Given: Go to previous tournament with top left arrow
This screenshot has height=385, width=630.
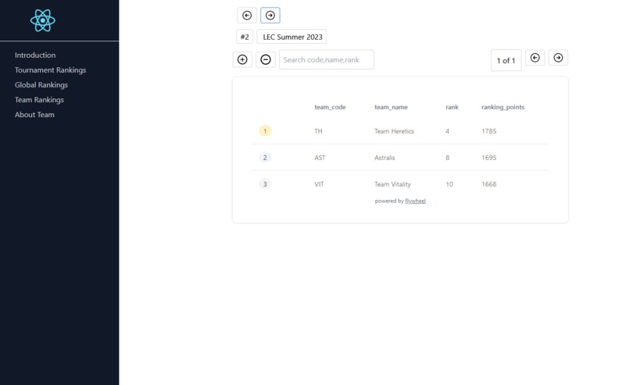Looking at the screenshot, I should (247, 16).
